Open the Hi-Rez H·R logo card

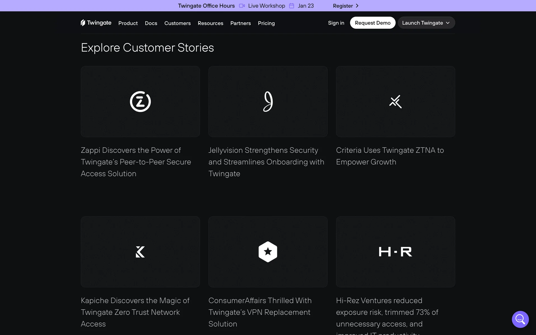[395, 252]
